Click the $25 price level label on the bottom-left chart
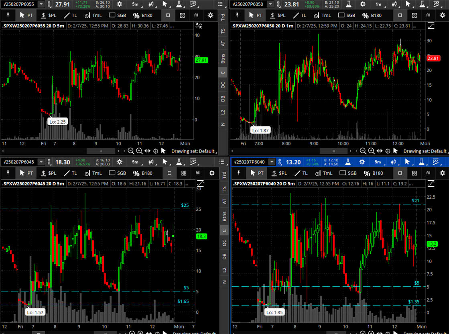The height and width of the screenshot is (334, 449). pos(185,205)
